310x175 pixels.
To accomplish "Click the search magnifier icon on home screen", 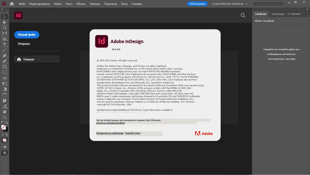I will (x=243, y=15).
